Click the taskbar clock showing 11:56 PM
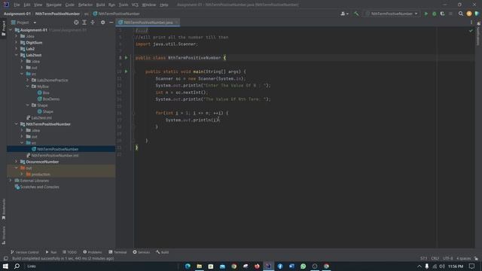This screenshot has height=271, width=482. (456, 266)
